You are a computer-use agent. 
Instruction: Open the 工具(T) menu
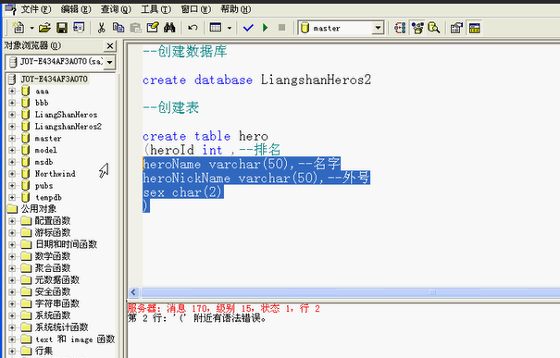click(156, 9)
